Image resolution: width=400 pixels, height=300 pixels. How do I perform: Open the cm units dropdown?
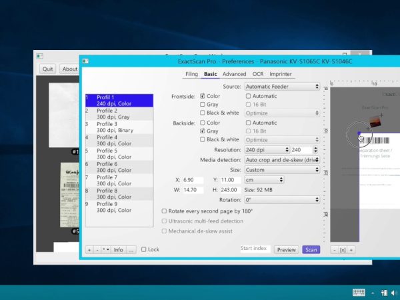264,180
